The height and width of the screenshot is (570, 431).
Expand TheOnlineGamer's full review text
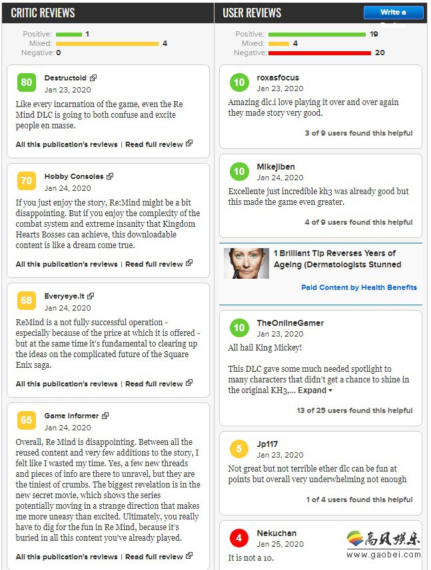coord(315,390)
